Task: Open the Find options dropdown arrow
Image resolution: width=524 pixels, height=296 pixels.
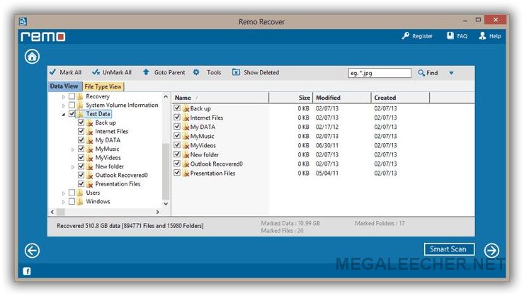Action: pyautogui.click(x=451, y=73)
